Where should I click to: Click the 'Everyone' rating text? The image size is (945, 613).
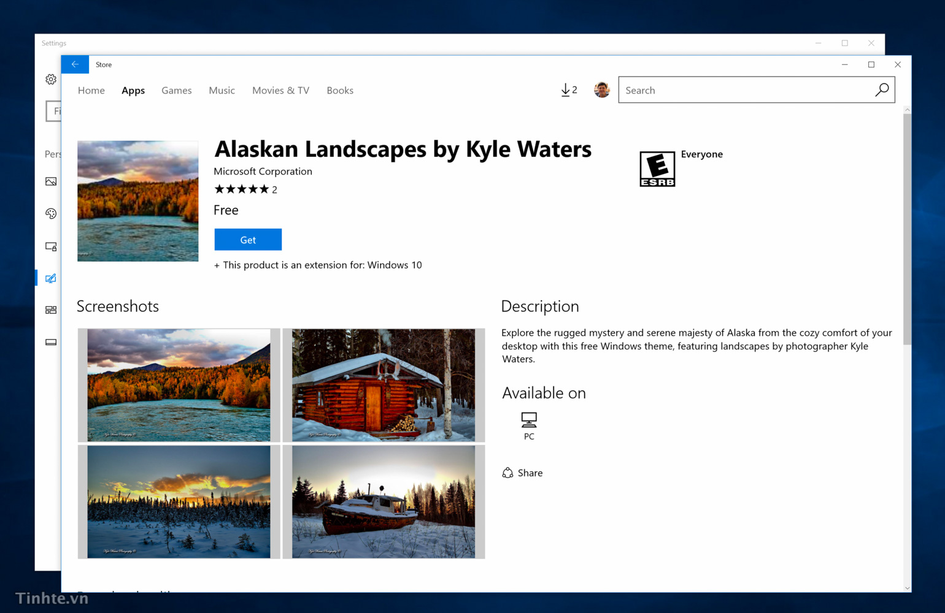[702, 154]
